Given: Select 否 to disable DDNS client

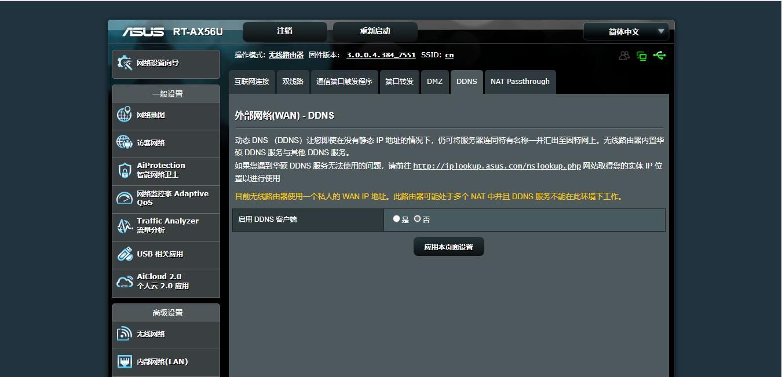Looking at the screenshot, I should (417, 219).
